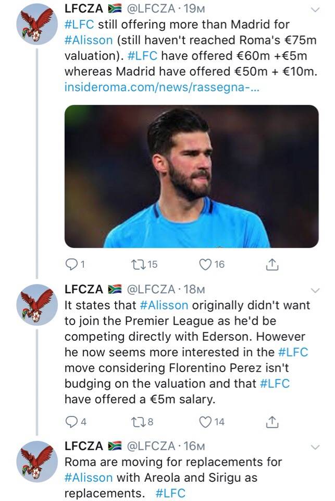The image size is (335, 501).
Task: Like the tweet with 16 likes
Action: click(x=205, y=265)
